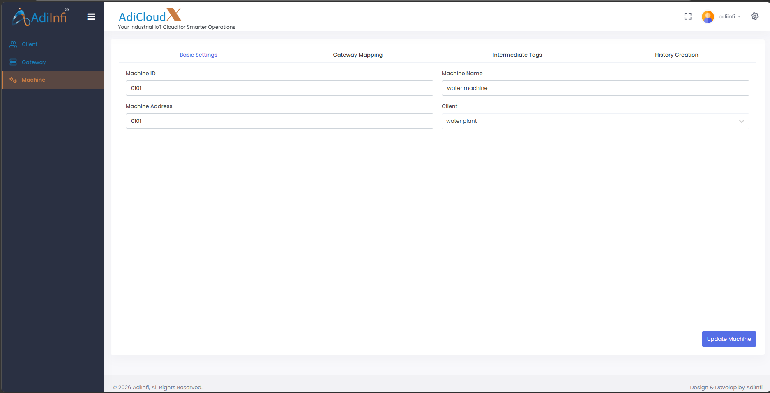
Task: Click the AdiInfi logo in sidebar
Action: (x=40, y=17)
